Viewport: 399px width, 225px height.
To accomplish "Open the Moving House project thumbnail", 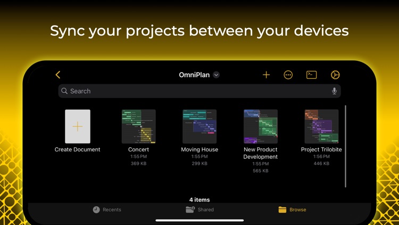I will (199, 126).
